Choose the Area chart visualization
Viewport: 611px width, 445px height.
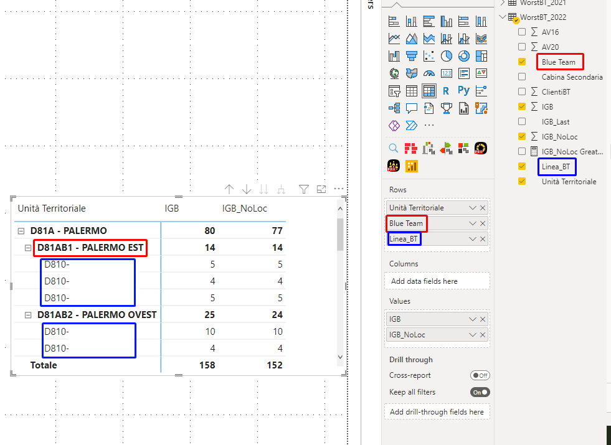pos(412,39)
